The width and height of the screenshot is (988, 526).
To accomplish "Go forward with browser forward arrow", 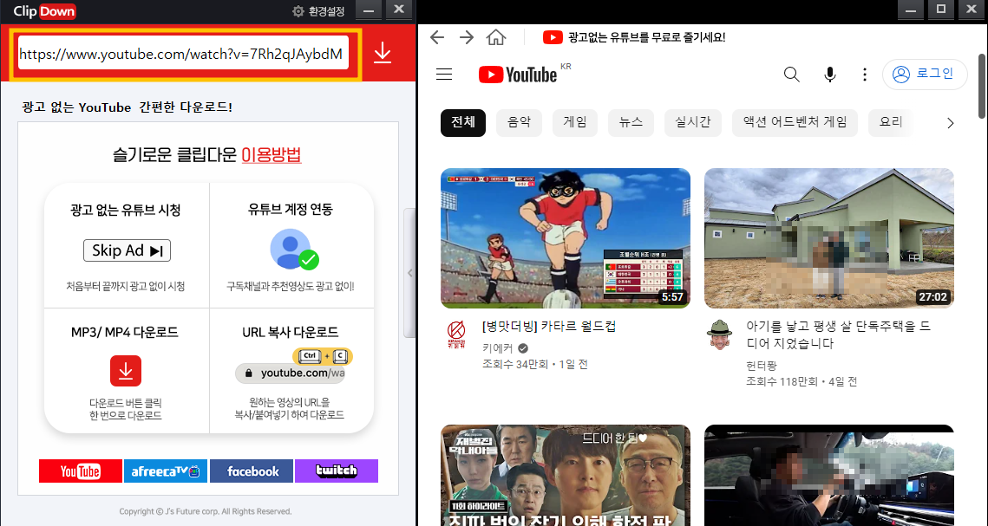I will (x=467, y=38).
